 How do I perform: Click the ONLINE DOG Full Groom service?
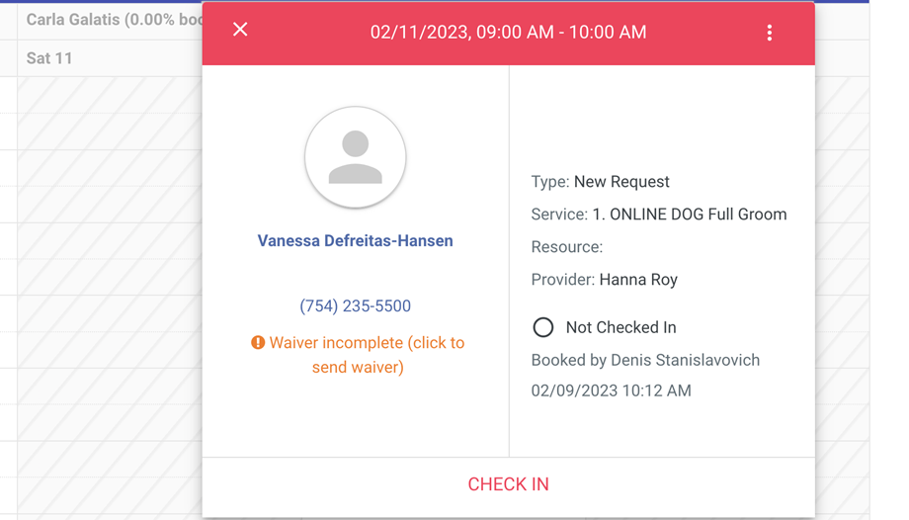click(x=690, y=215)
